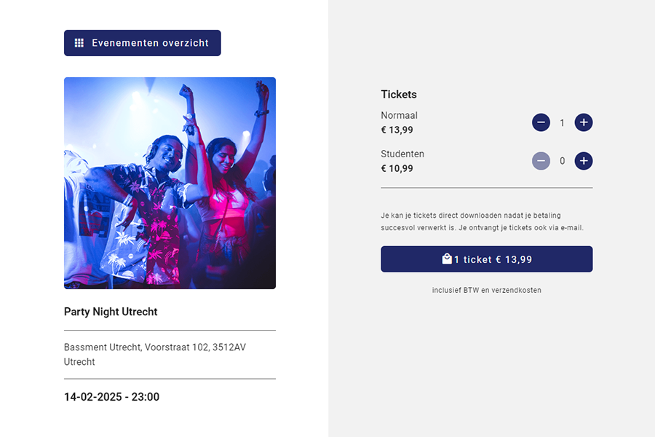Image resolution: width=655 pixels, height=437 pixels.
Task: Click the € 10,99 Studenten price
Action: tap(397, 168)
